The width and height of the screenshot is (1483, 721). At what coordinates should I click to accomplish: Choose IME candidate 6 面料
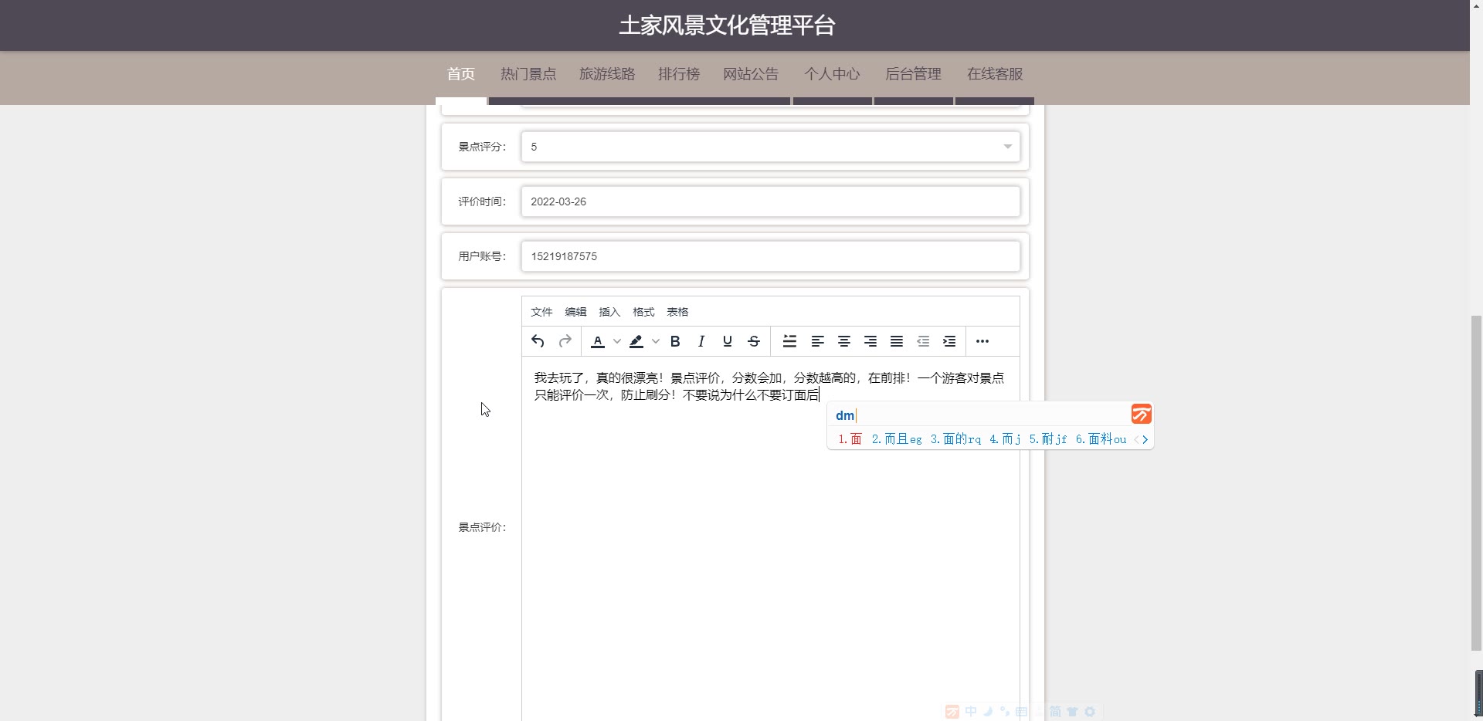[x=1101, y=439]
